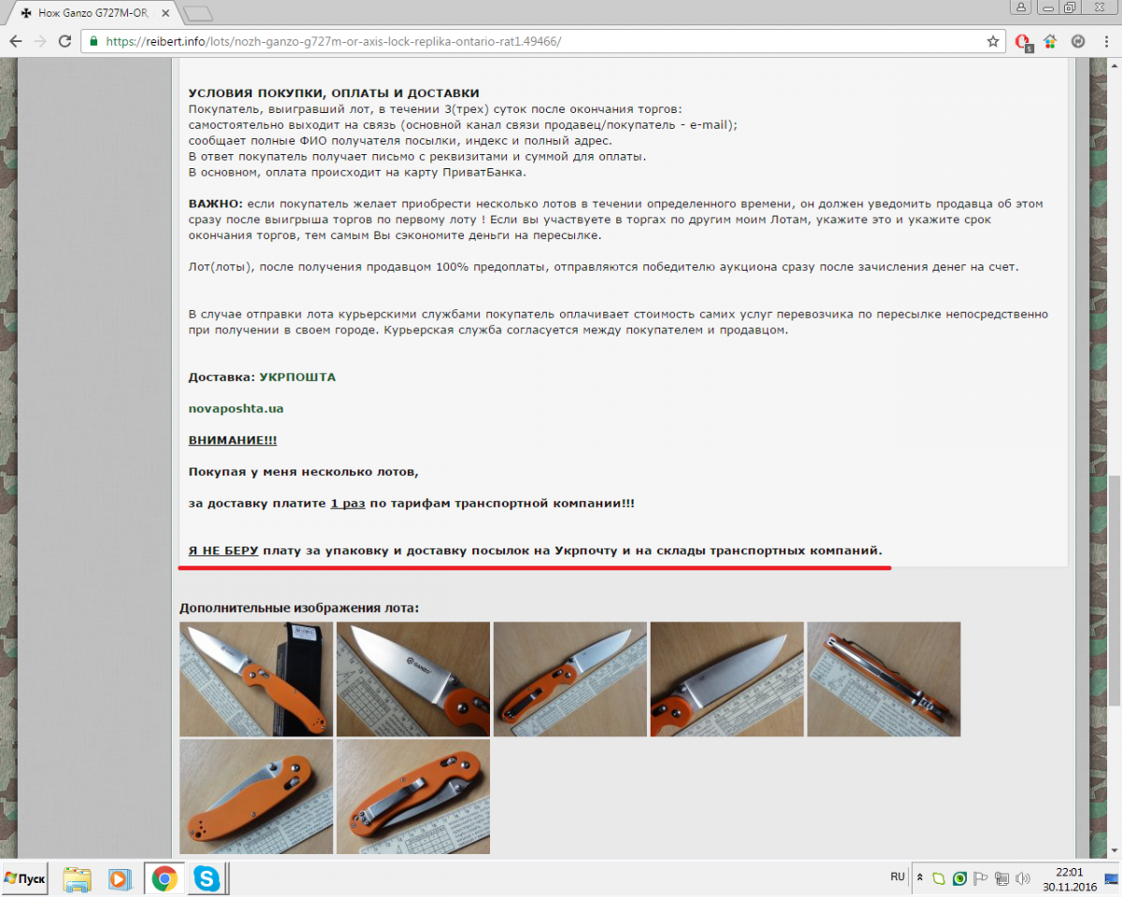Viewport: 1122px width, 897px height.
Task: Open the fourth image of blade on ruler
Action: (x=727, y=679)
